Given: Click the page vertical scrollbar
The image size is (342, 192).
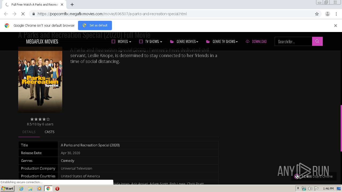Looking at the screenshot, I should click(x=341, y=128).
